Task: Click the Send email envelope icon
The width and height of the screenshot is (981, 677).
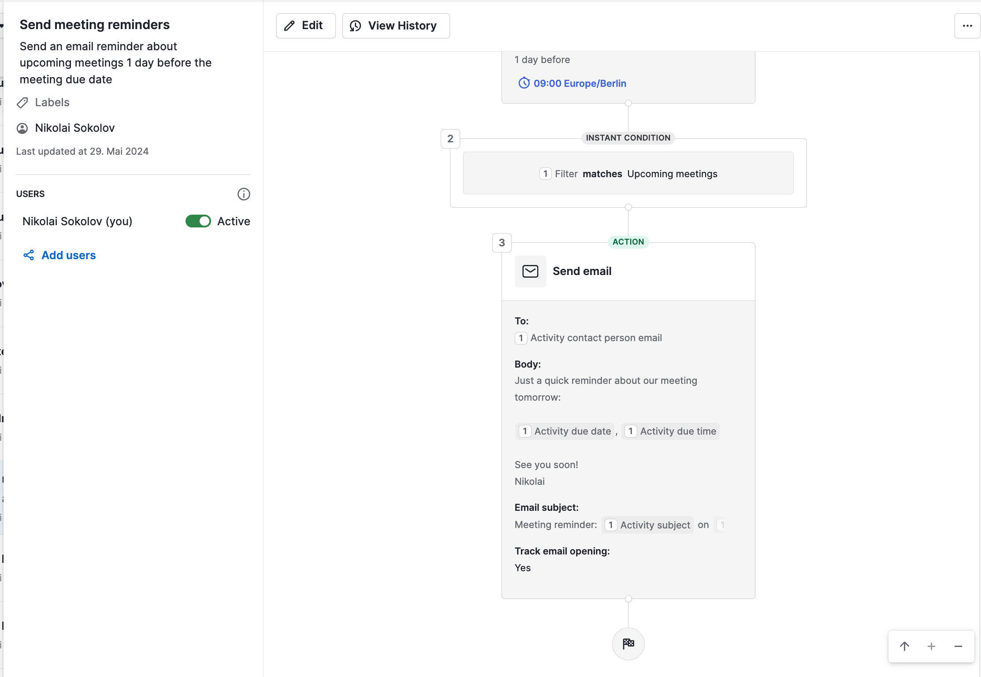Action: (530, 272)
